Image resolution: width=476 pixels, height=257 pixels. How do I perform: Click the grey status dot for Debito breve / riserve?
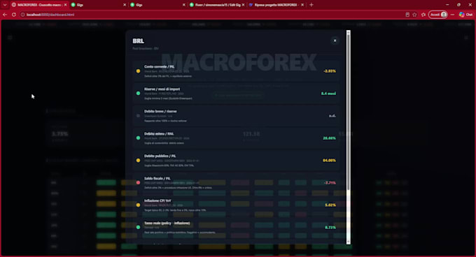138,116
